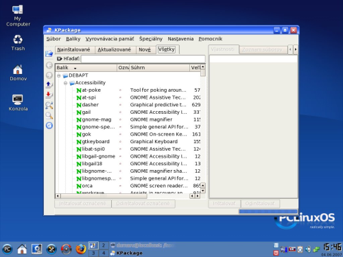The width and height of the screenshot is (343, 257).
Task: Click the house icon in the taskbar
Action: (22, 249)
